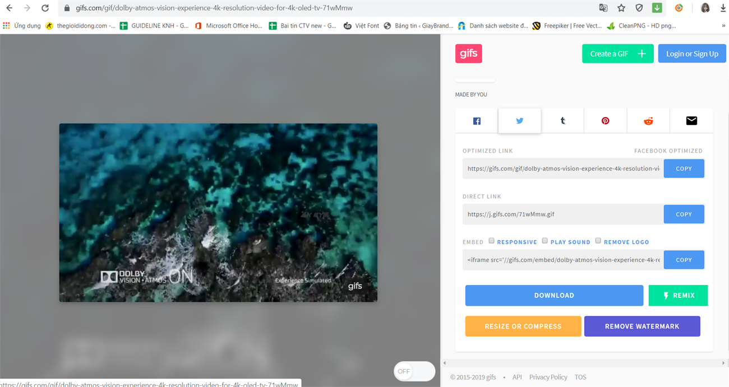Share via Tumblr tab
The image size is (729, 387).
point(562,121)
